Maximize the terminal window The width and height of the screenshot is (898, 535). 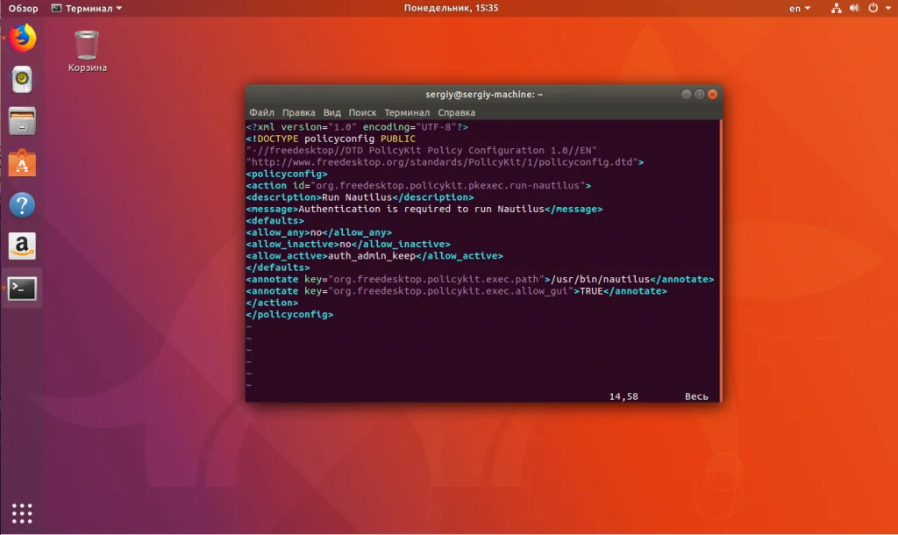(x=699, y=94)
